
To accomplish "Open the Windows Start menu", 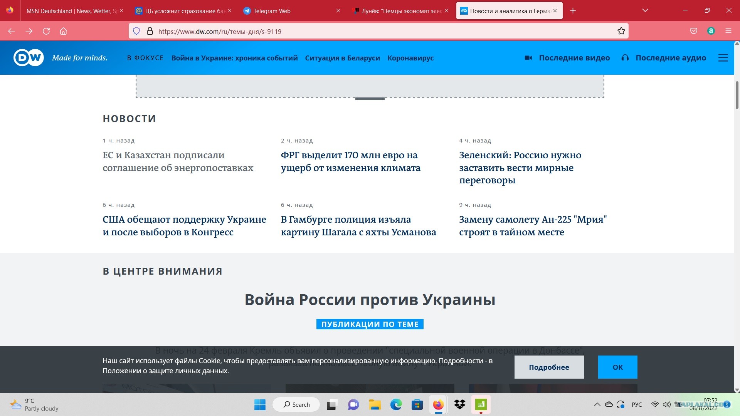I will [260, 404].
